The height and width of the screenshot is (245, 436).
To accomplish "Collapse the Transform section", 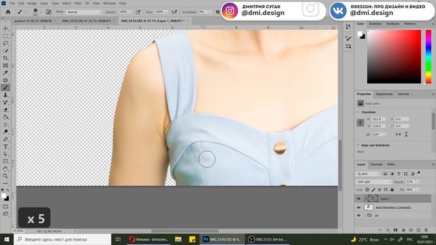I will [358, 112].
